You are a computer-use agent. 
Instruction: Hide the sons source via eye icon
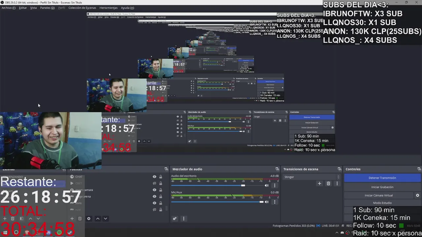[154, 203]
